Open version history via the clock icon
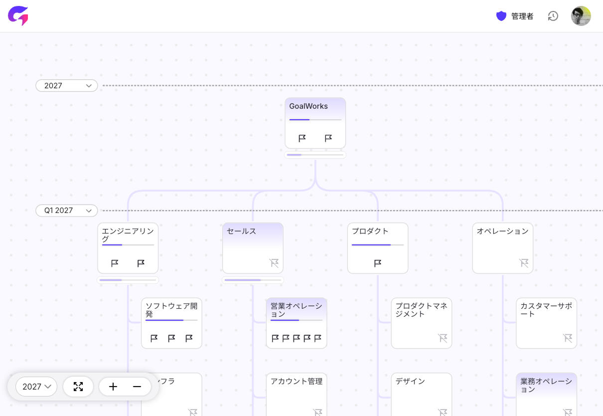This screenshot has width=603, height=416. tap(553, 15)
